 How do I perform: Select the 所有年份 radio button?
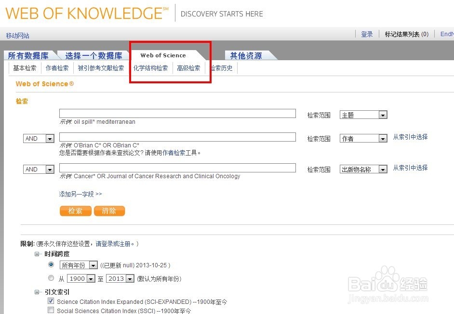pos(51,264)
